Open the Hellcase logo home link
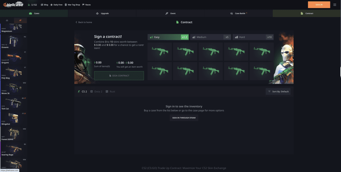 13,5
